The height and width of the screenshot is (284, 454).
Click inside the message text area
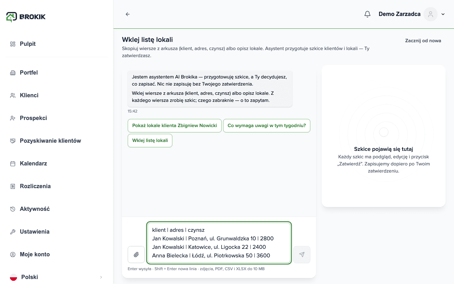[x=219, y=243]
